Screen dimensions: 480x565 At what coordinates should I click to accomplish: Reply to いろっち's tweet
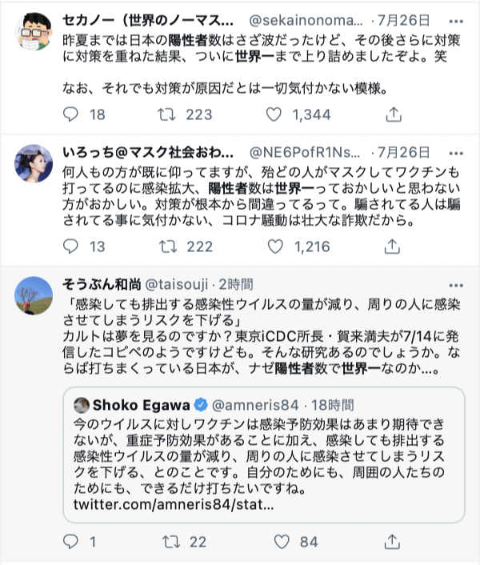point(71,247)
